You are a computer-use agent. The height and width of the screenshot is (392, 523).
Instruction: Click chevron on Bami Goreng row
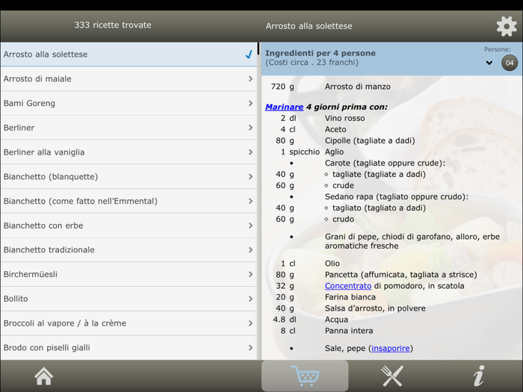click(250, 103)
